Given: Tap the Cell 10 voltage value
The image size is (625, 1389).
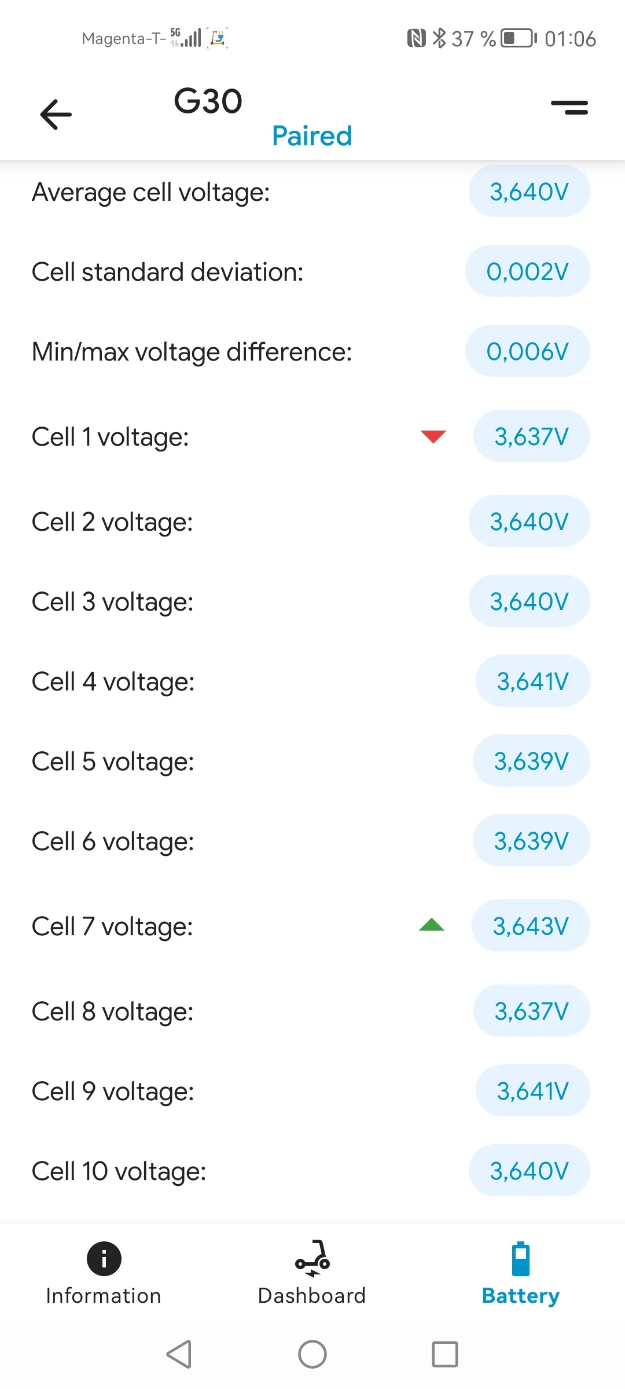Looking at the screenshot, I should point(529,1171).
